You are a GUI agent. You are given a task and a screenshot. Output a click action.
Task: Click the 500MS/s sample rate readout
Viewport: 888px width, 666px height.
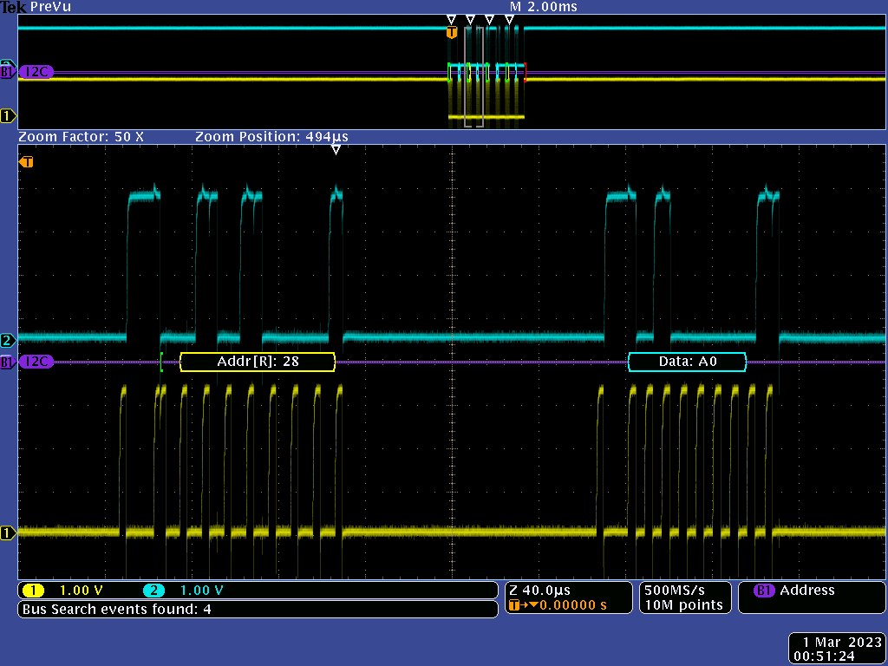pos(674,590)
